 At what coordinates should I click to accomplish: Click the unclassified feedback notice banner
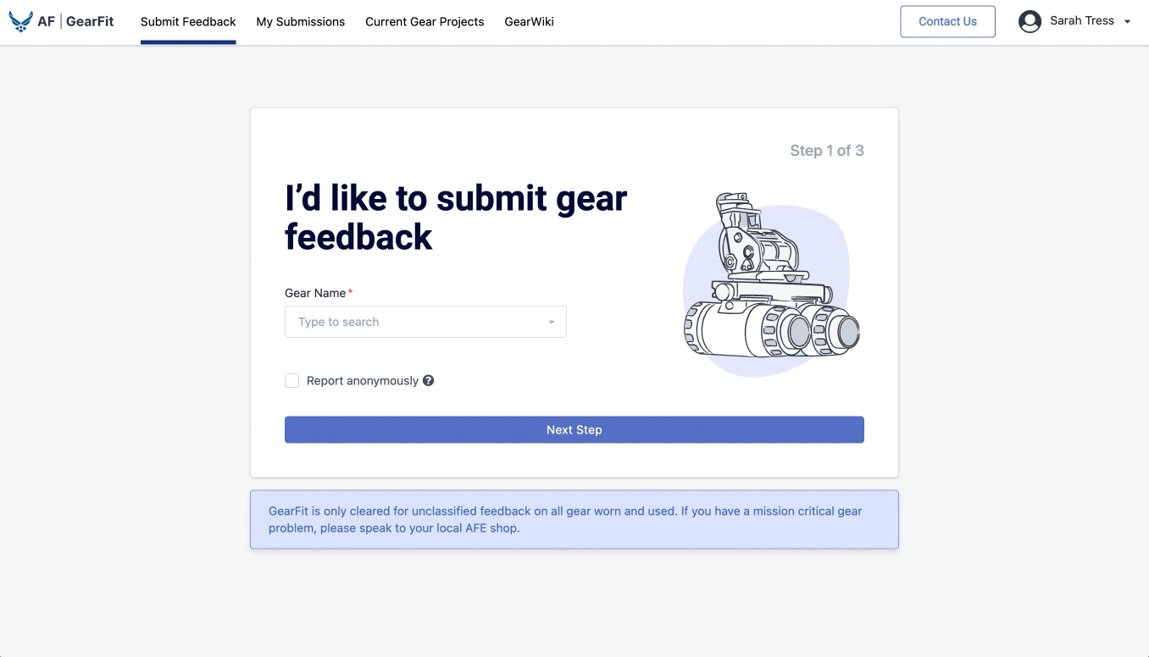tap(574, 520)
